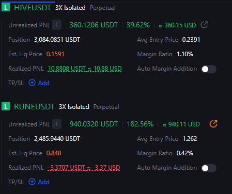Open the HIVEUSDT realized PNL details
This screenshot has height=194, width=232.
pos(85,69)
